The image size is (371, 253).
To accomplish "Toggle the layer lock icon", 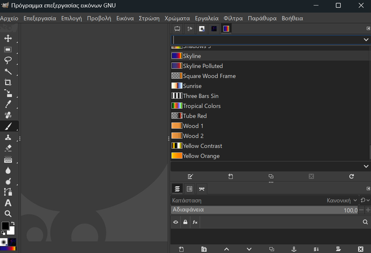I will point(185,222).
